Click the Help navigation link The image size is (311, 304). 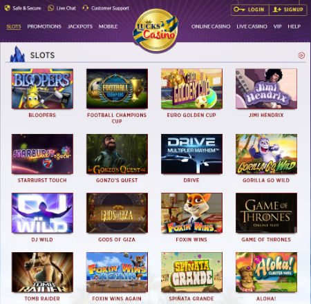294,26
